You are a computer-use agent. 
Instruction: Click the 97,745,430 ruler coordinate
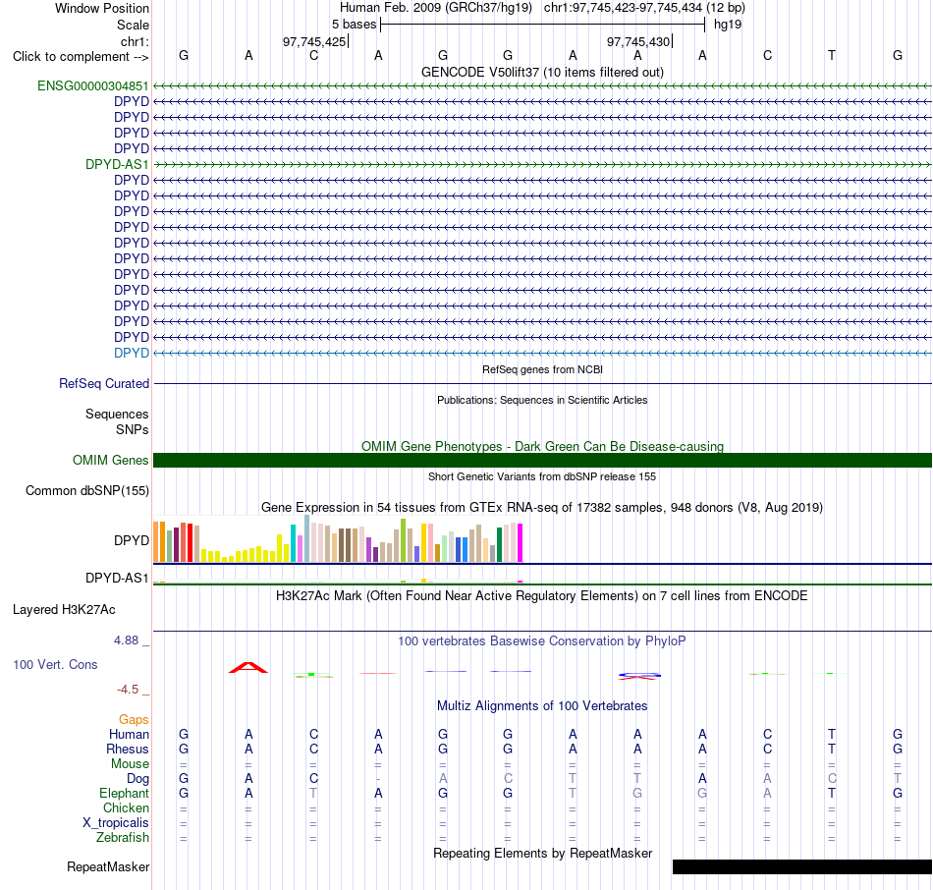[638, 41]
